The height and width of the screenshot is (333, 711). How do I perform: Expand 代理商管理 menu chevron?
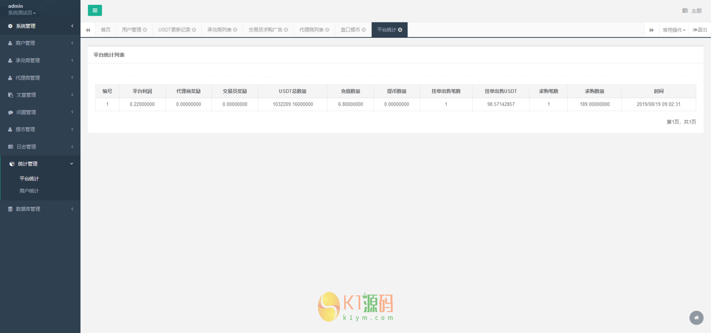point(72,77)
